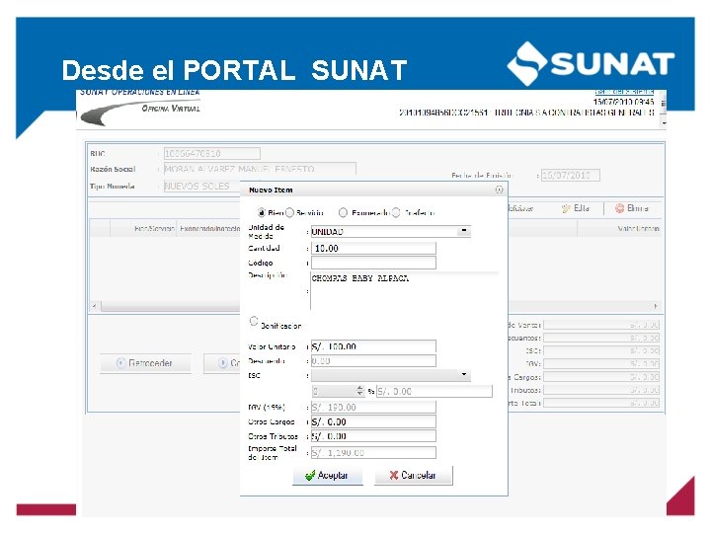This screenshot has height=533, width=711.
Task: Click the partially hidden Continuar button
Action: [x=222, y=363]
